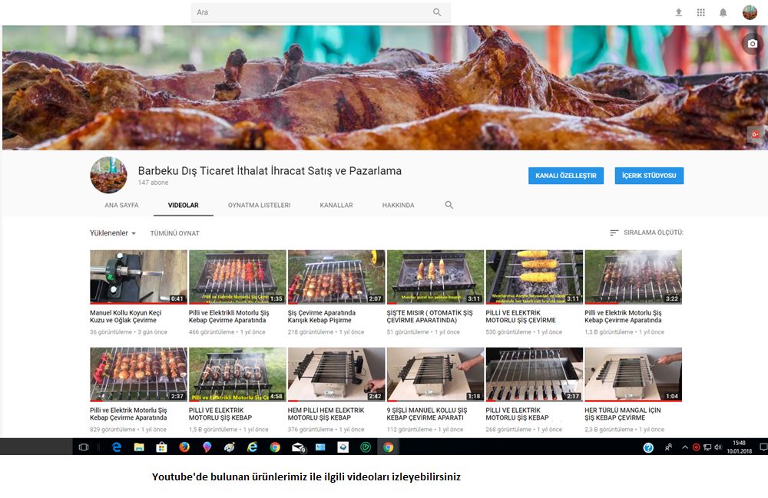The image size is (768, 498).
Task: Click the camera icon on channel banner
Action: (753, 44)
